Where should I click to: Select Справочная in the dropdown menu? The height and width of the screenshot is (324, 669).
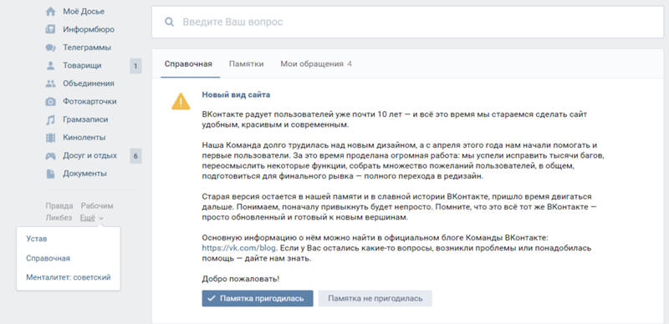click(x=49, y=258)
